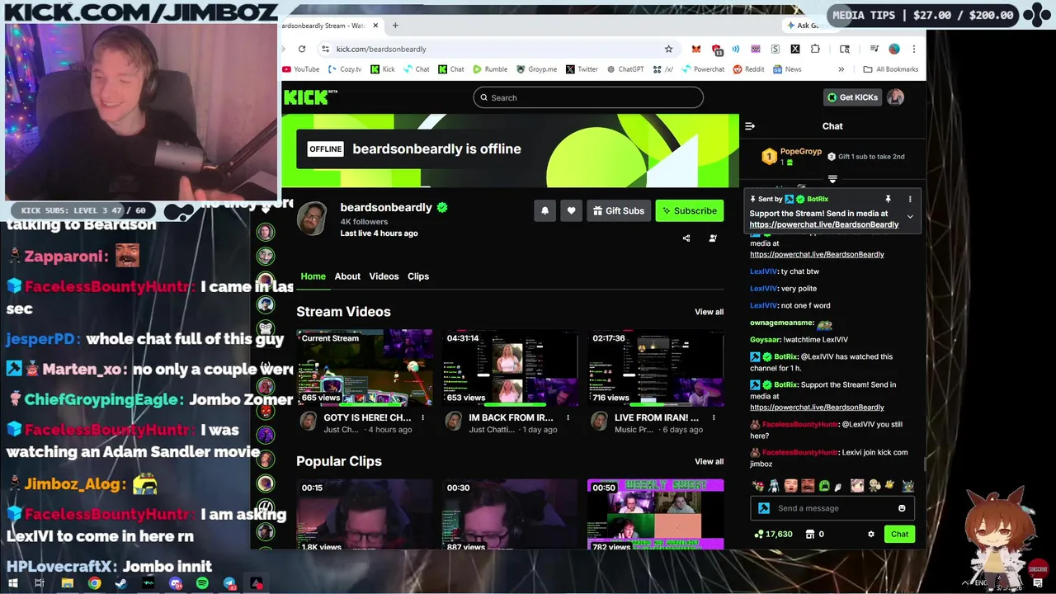
Task: View all Popular Clips
Action: (x=709, y=461)
